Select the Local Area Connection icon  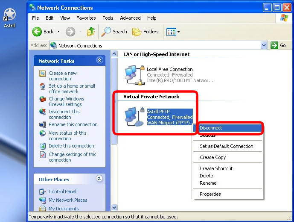tap(134, 75)
